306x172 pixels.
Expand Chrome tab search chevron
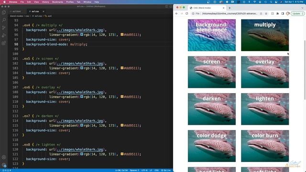coord(302,8)
